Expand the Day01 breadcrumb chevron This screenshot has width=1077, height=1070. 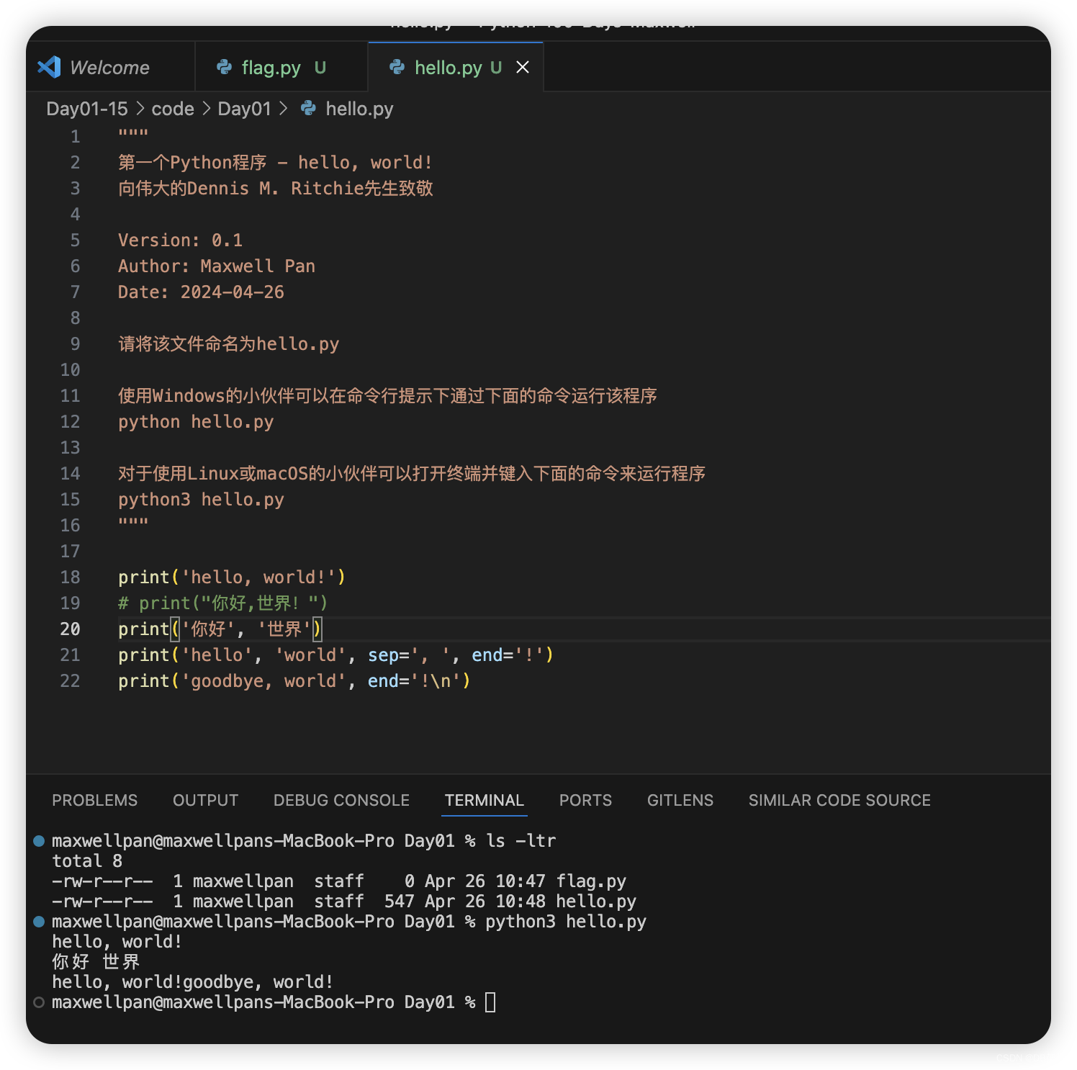click(x=283, y=108)
